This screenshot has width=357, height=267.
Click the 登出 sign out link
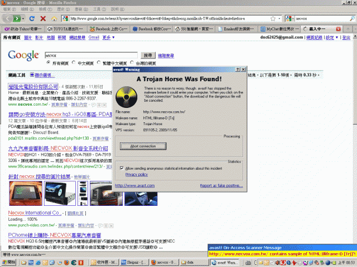tap(346, 37)
